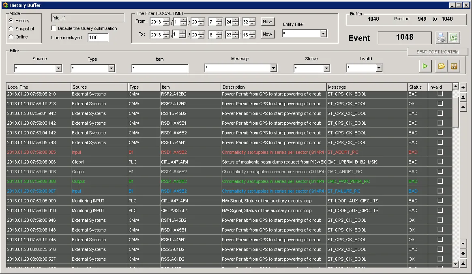
Task: Click the Lines displayed input field
Action: coord(98,38)
